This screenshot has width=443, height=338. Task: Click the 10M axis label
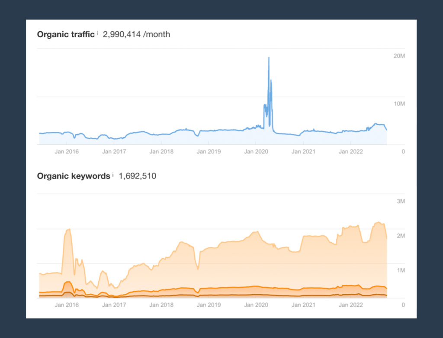(399, 104)
